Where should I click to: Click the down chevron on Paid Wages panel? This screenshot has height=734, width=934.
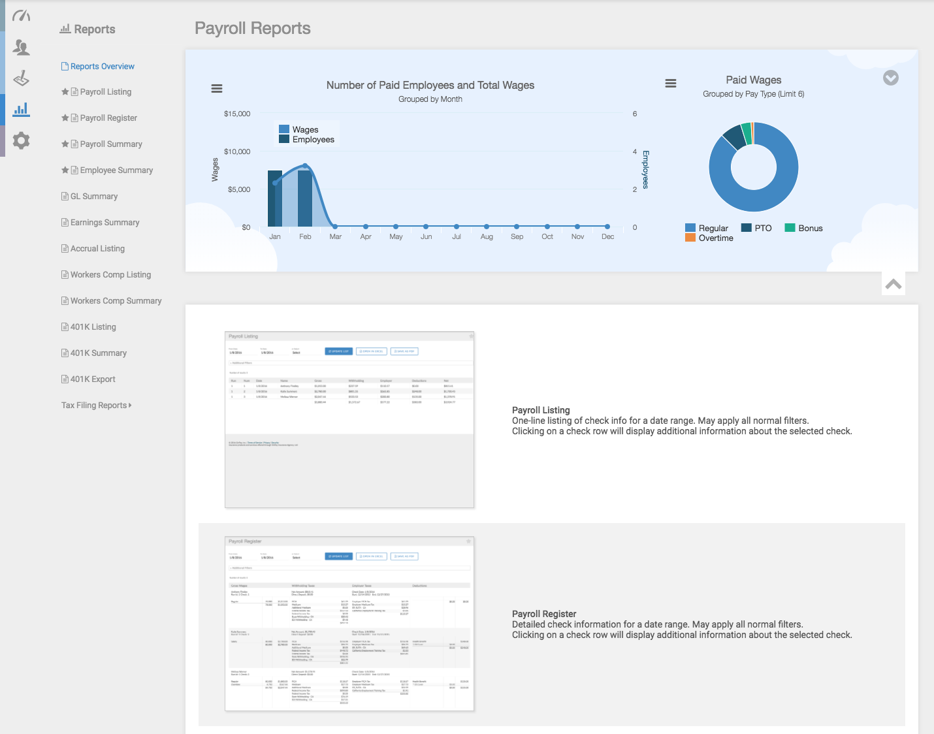click(890, 78)
